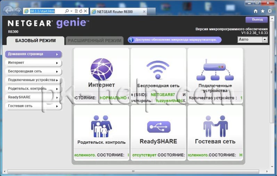Switch to РАСШИРЕННЫЙ РЕЖИМ tab
This screenshot has width=277, height=176.
point(95,40)
